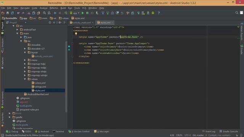Open the VCS menu
The height and width of the screenshot is (137, 244).
coord(84,8)
